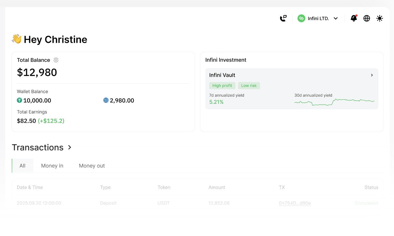Expand Transactions with the arrow
Viewport: 394px width, 236px height.
(x=69, y=148)
